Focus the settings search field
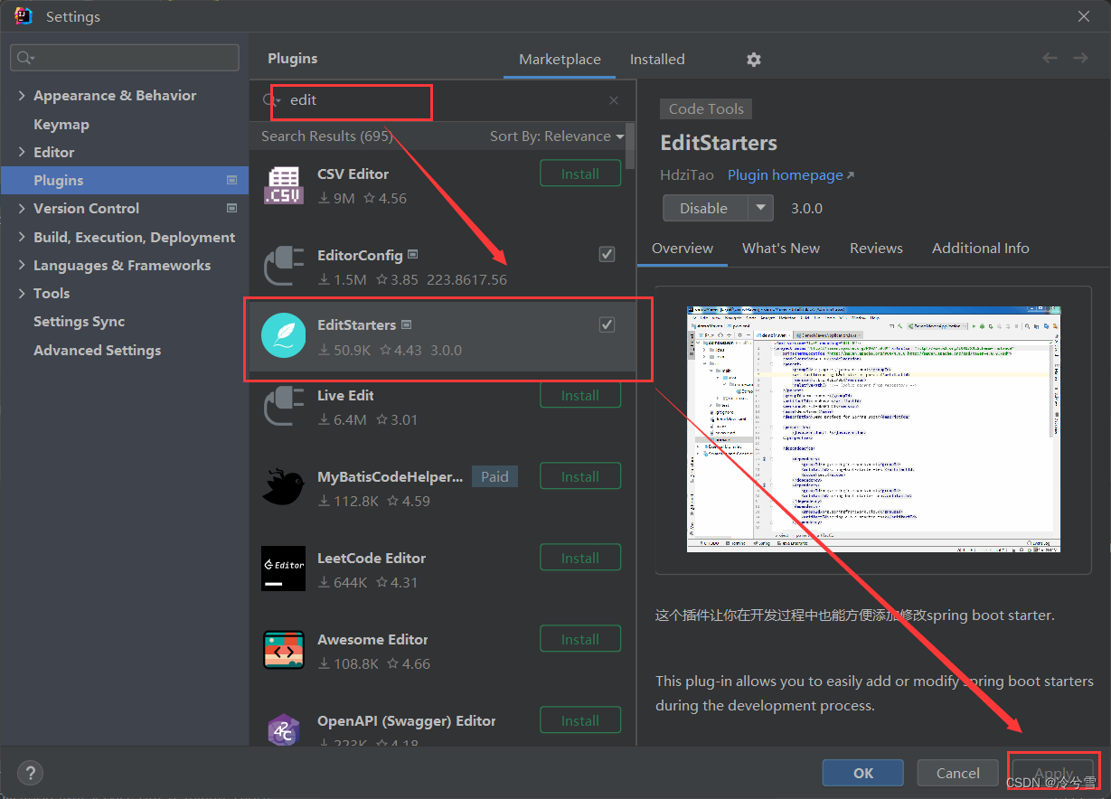Image resolution: width=1111 pixels, height=799 pixels. coord(125,58)
